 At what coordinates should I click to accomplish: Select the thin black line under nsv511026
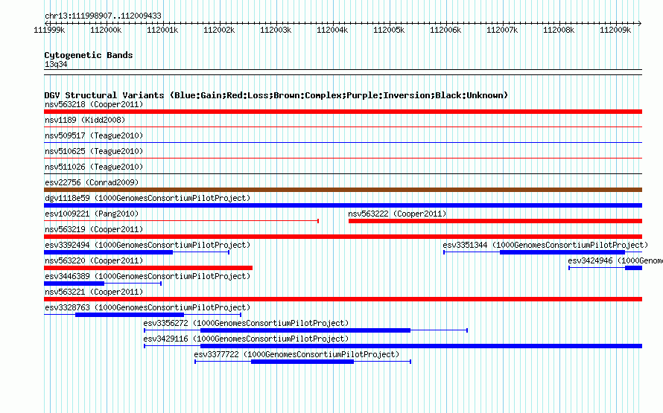343,173
